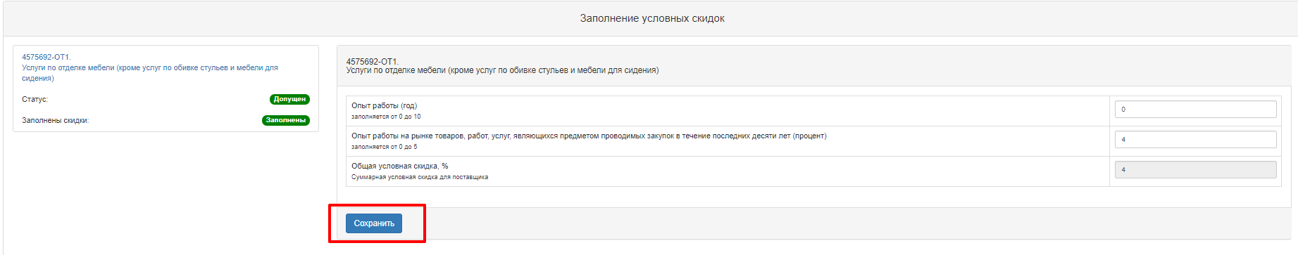Click the Опыт работы на рынке товаров label
The height and width of the screenshot is (255, 1298).
(589, 136)
